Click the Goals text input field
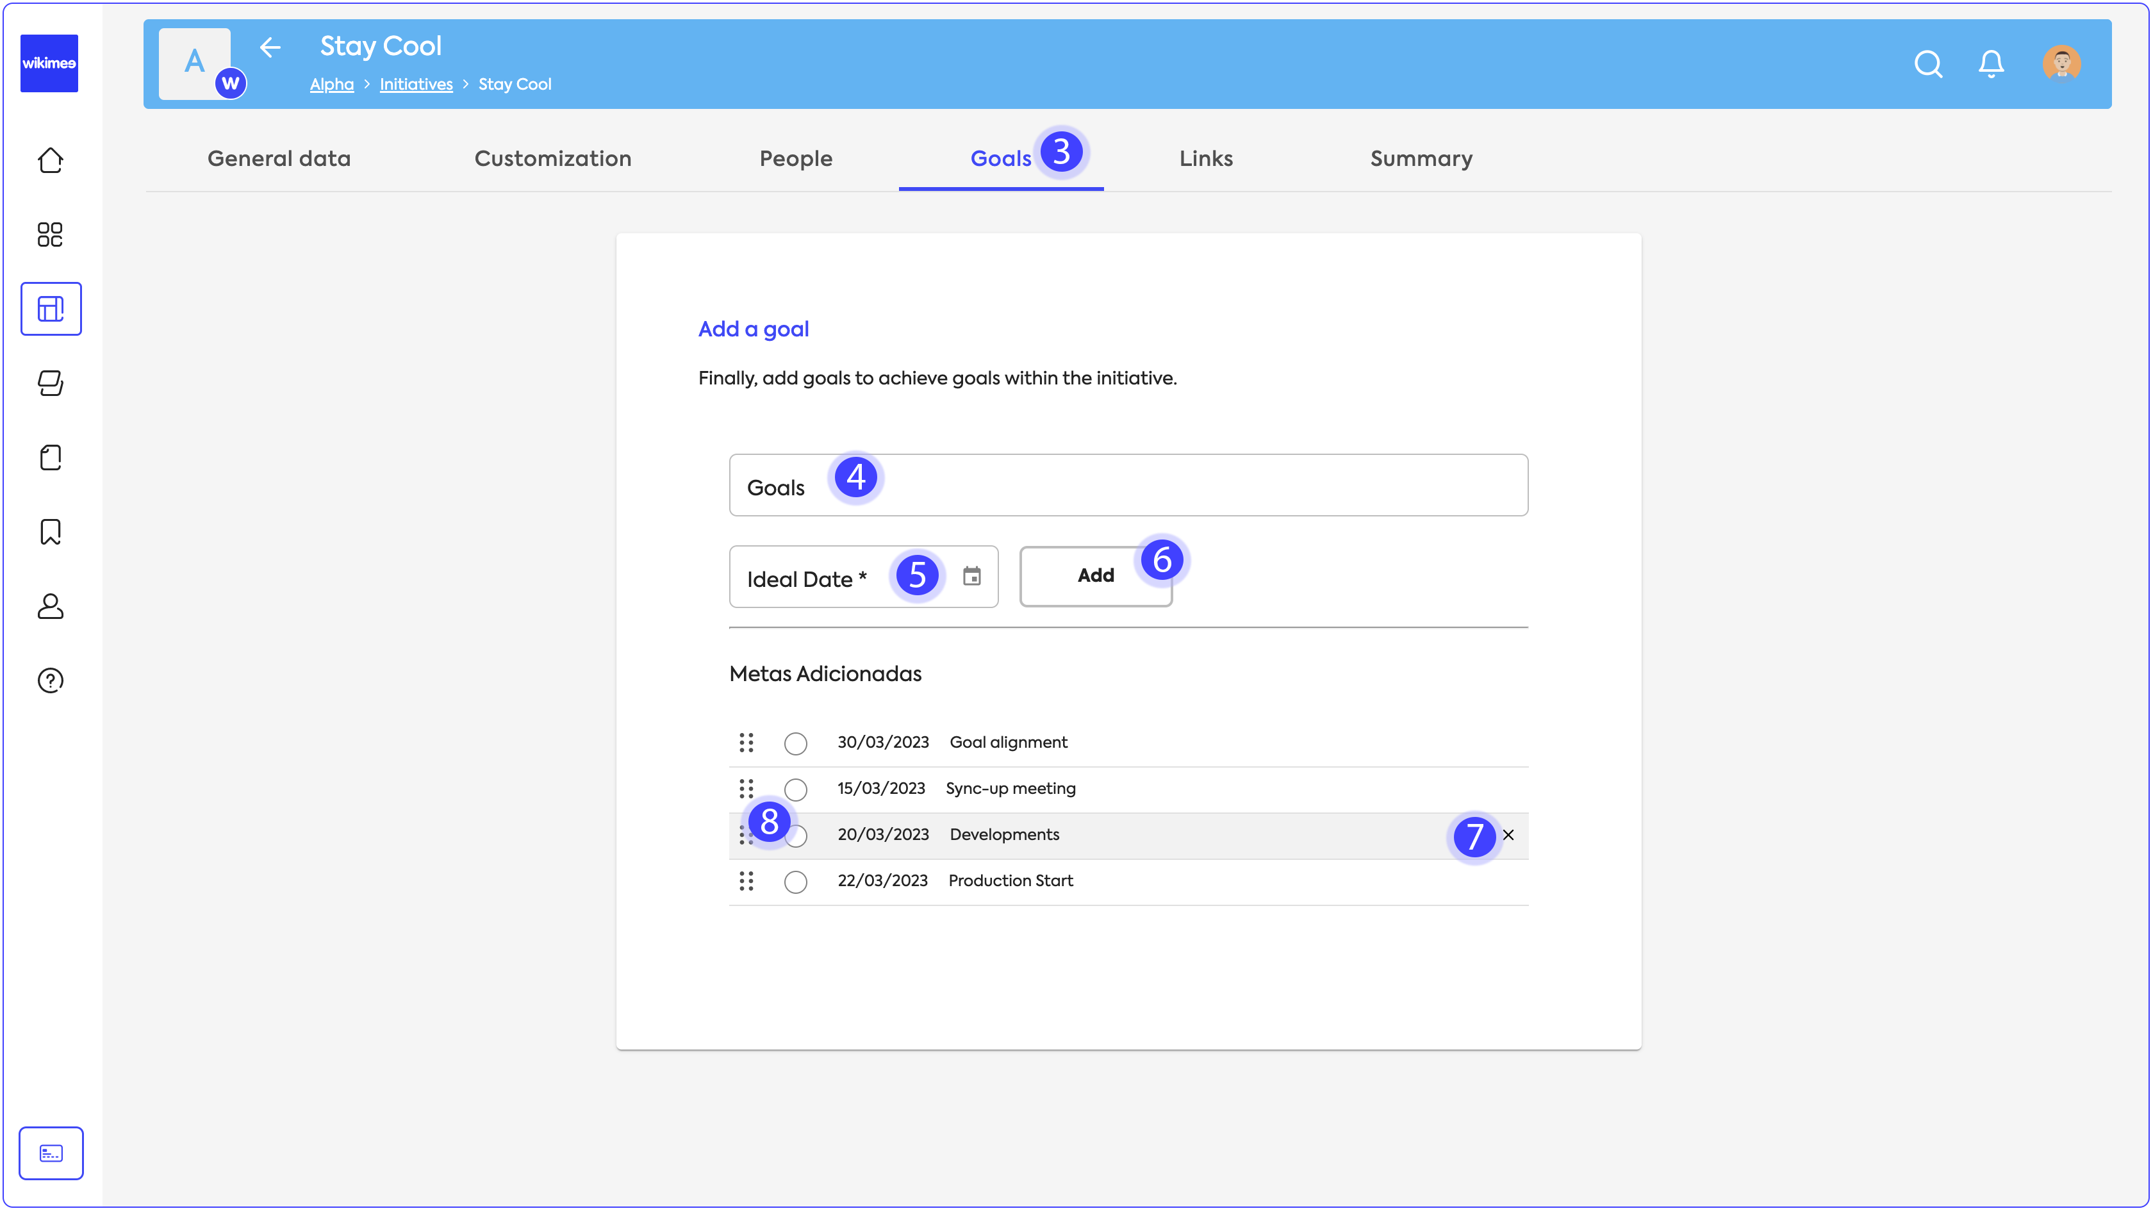This screenshot has height=1211, width=2153. coord(1170,486)
